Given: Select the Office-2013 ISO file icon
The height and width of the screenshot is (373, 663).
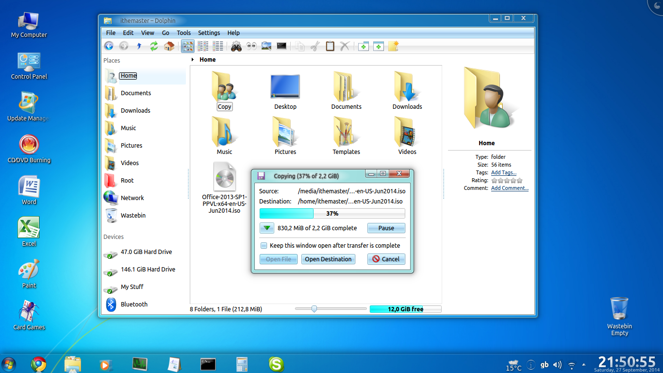Looking at the screenshot, I should (224, 177).
